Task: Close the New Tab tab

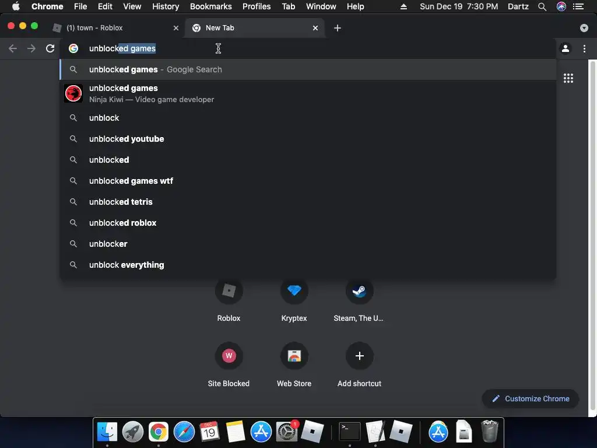Action: [315, 28]
